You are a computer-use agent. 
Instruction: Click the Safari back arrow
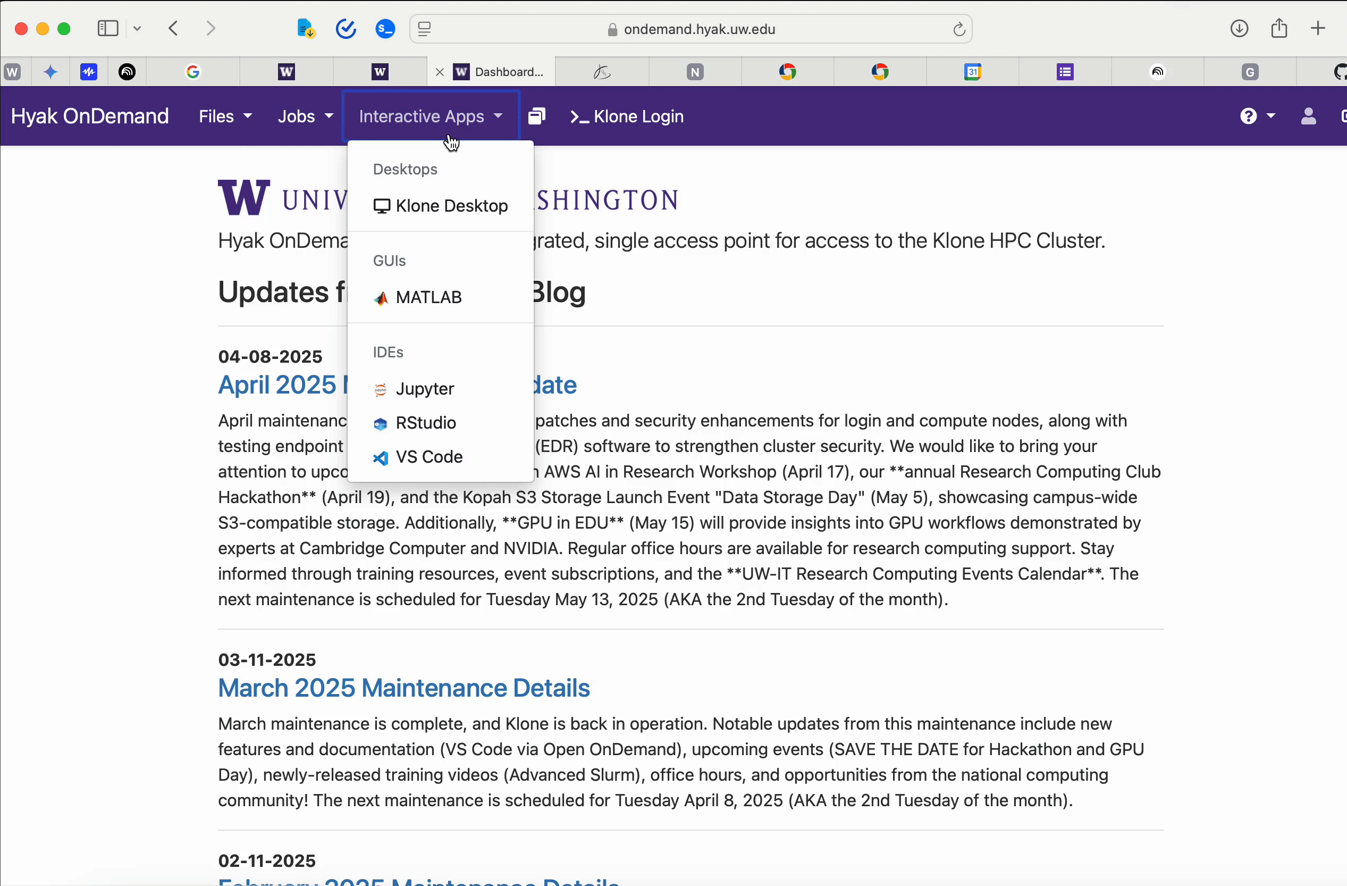(x=174, y=28)
